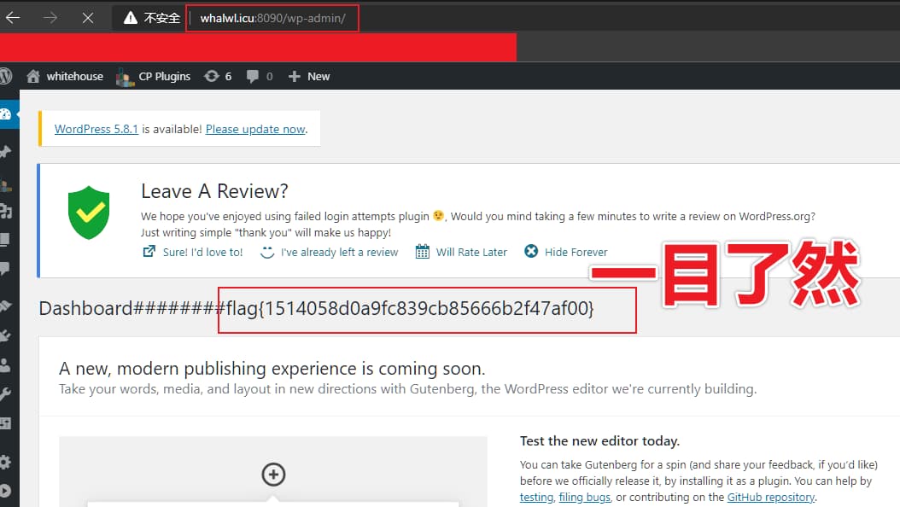Screen dimensions: 900x507
Task: Open the CP Plugins menu
Action: coord(153,77)
